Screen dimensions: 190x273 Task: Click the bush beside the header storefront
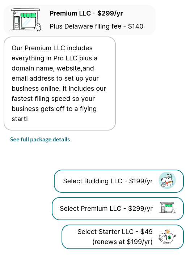[x=38, y=27]
